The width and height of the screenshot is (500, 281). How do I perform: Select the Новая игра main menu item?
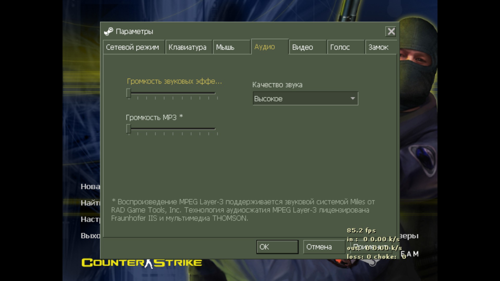click(90, 187)
